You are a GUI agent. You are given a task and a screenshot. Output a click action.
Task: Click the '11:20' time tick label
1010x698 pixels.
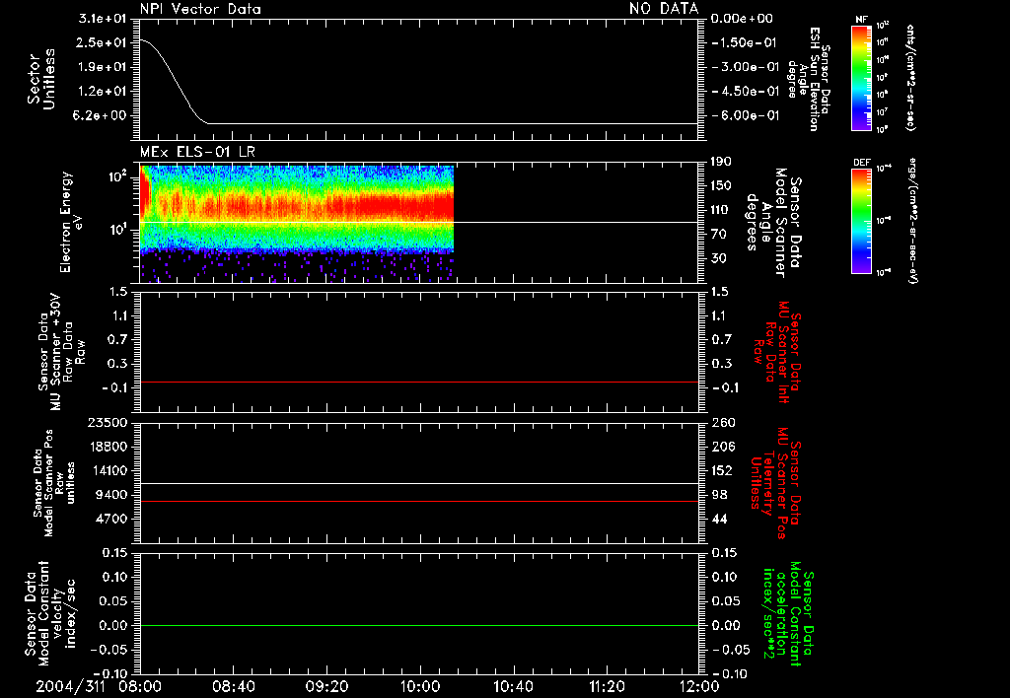(x=607, y=686)
